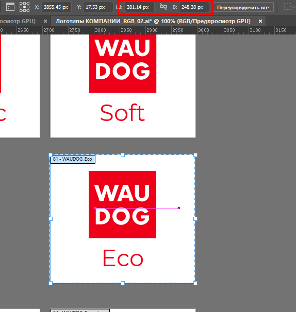This screenshot has width=296, height=312.
Task: Switch to the Логотипы КОМПАНИИ_RGB_02.ai tab
Action: (x=153, y=21)
